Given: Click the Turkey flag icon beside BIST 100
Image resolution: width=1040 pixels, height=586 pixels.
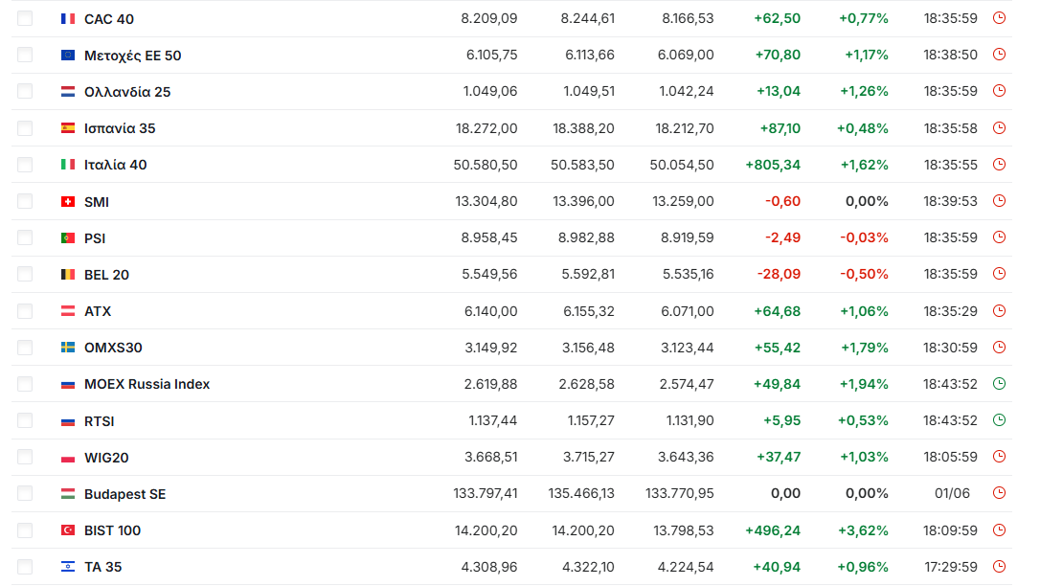Looking at the screenshot, I should pos(68,530).
